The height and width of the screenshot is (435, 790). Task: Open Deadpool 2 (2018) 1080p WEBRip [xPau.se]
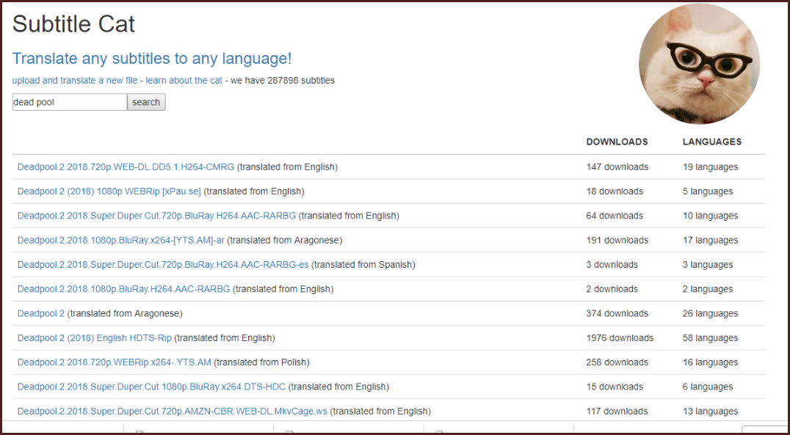pos(109,191)
